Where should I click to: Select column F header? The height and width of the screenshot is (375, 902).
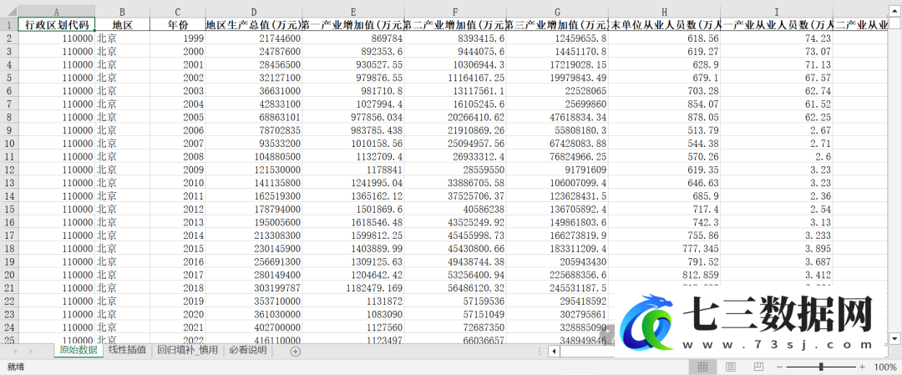coord(455,12)
